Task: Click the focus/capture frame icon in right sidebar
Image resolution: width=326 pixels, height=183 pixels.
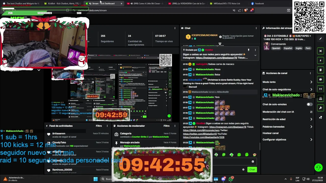Action: point(321,51)
